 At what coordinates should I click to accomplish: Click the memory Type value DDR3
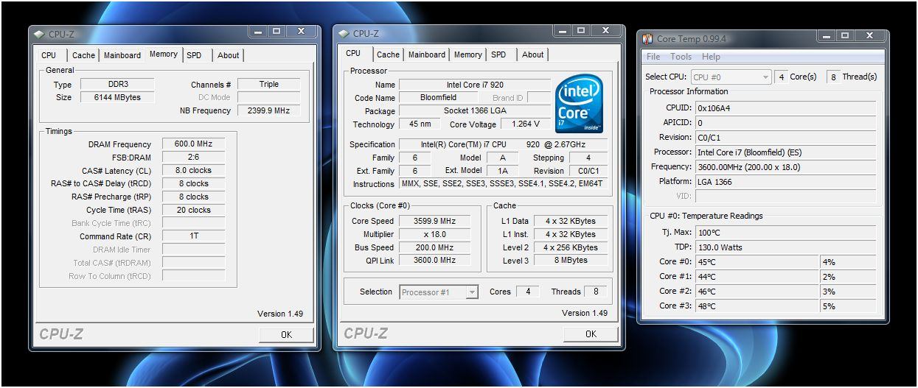coord(117,84)
